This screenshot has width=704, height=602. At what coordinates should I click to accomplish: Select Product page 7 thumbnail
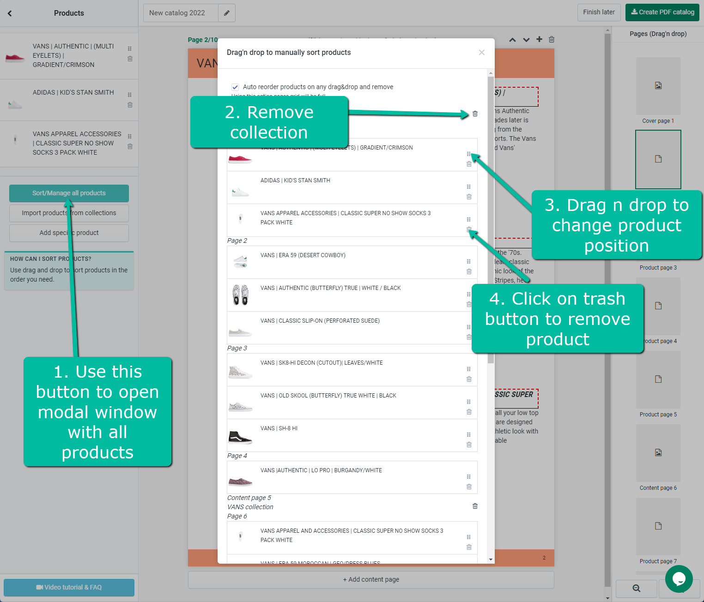(x=658, y=526)
